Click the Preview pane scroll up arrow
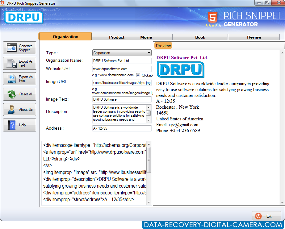285x229 pixels. pos(282,53)
